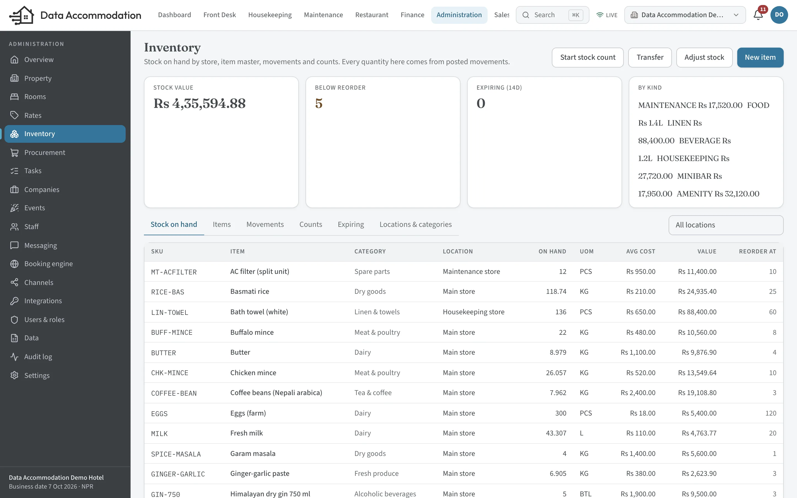
Task: Click the Audit log activity icon
Action: 14,357
